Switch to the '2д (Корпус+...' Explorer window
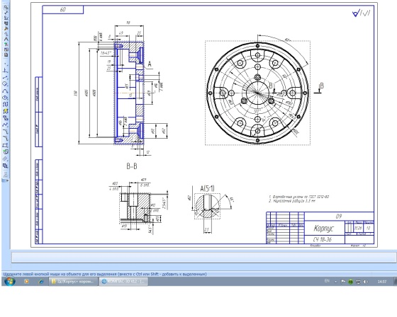This screenshot has height=317, width=397. click(x=73, y=282)
